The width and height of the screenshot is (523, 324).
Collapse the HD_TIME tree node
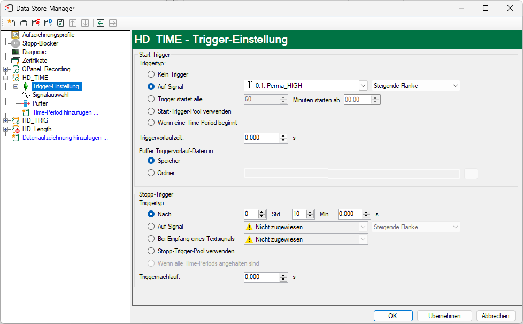(x=6, y=78)
